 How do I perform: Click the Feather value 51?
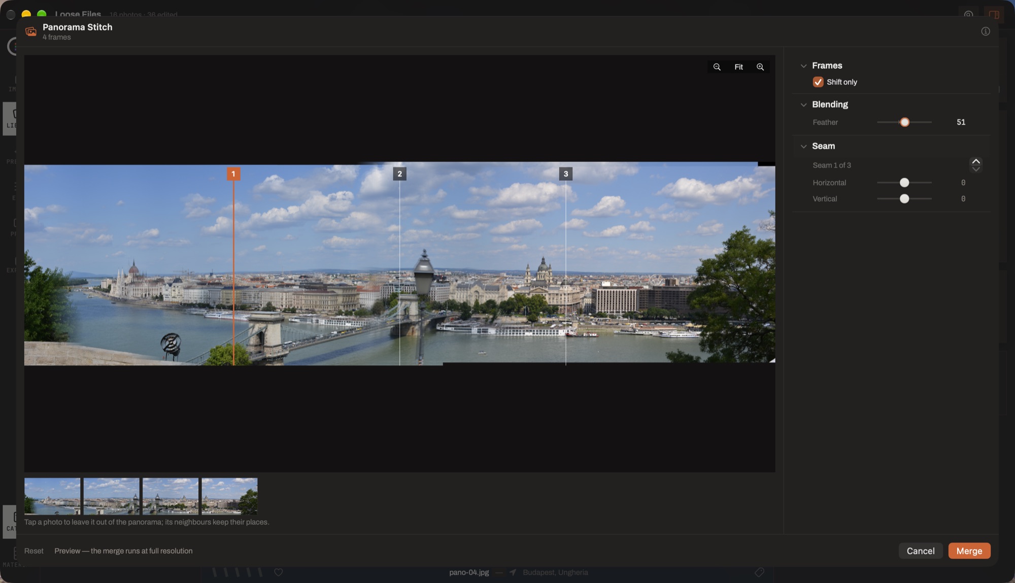tap(961, 122)
